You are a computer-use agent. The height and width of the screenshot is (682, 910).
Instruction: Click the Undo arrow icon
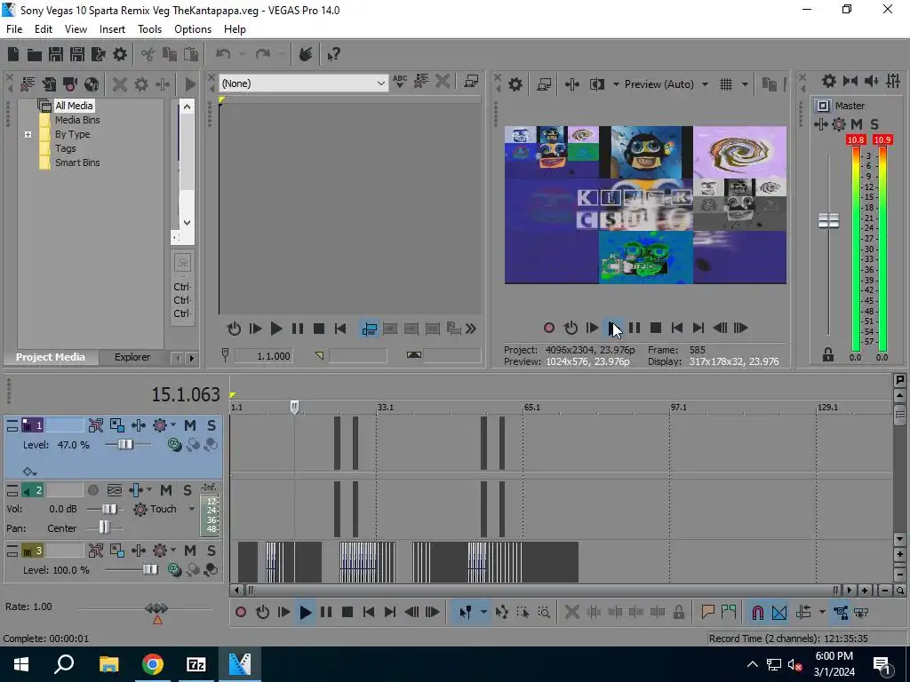click(x=223, y=54)
